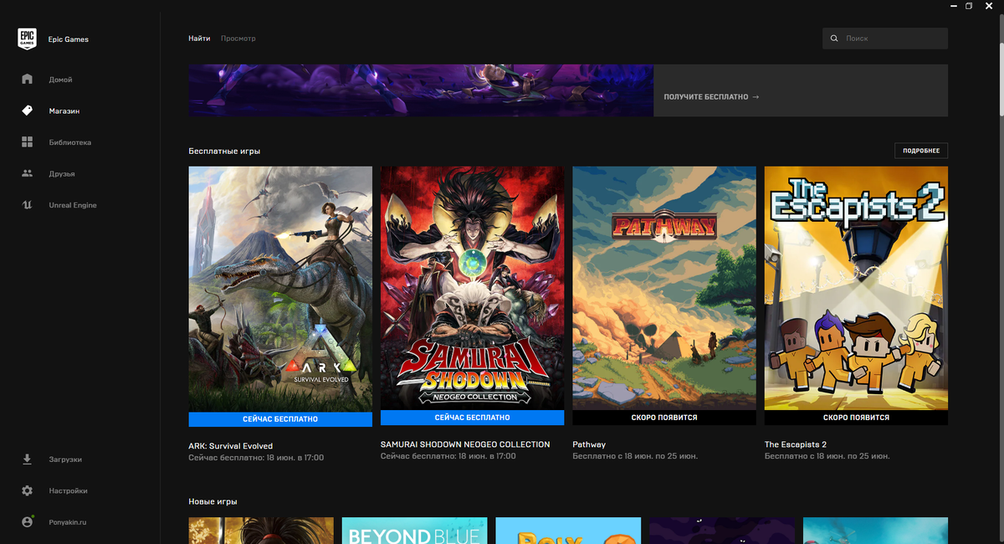1004x544 pixels.
Task: Focus the Поиск search field
Action: pos(885,38)
